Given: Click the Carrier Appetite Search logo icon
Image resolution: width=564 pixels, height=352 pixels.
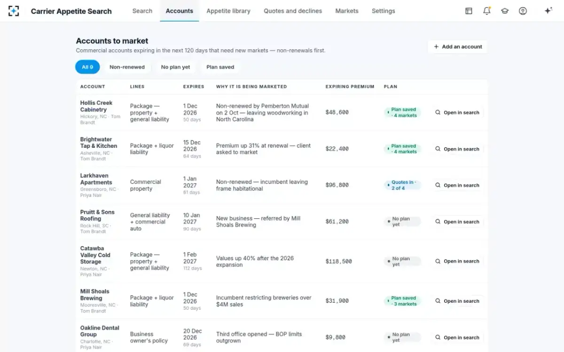Looking at the screenshot, I should pos(14,11).
